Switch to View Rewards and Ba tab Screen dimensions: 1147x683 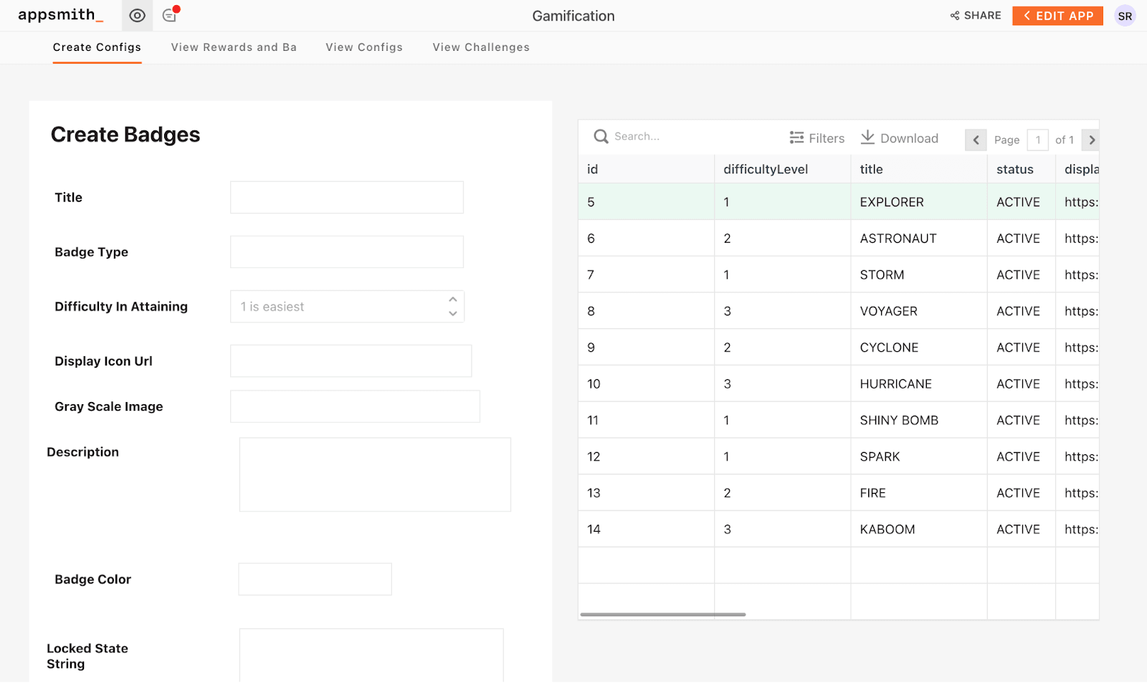(234, 47)
